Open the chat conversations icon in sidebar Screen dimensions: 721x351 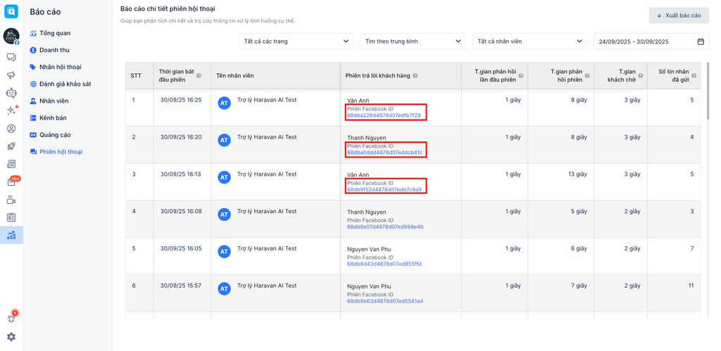tap(11, 57)
